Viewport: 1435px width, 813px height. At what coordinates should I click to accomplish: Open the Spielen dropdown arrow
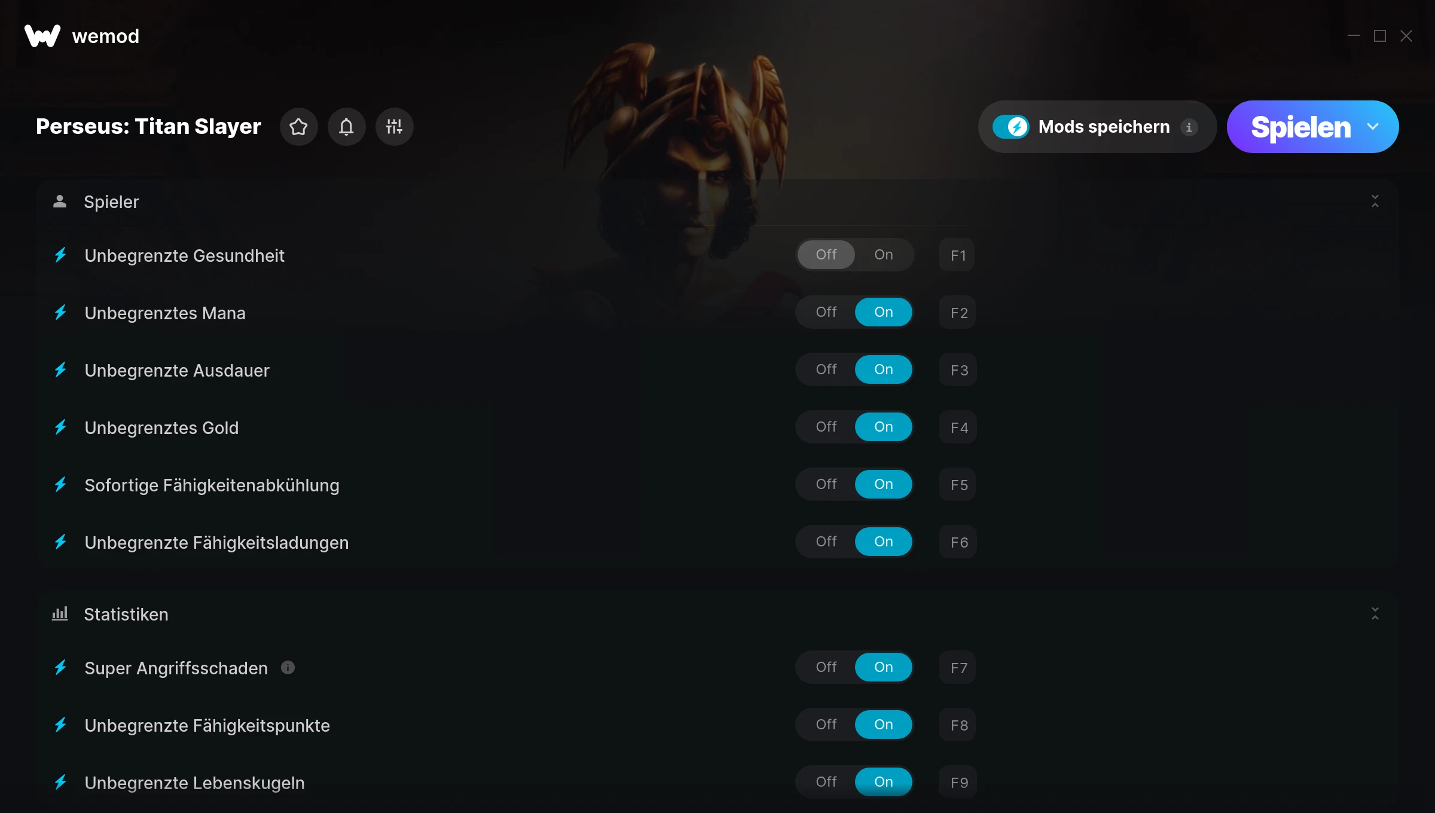tap(1373, 127)
